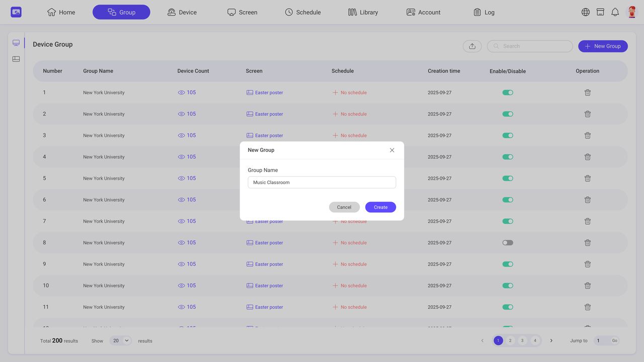Image resolution: width=644 pixels, height=362 pixels.
Task: Open the Device tab
Action: [182, 12]
